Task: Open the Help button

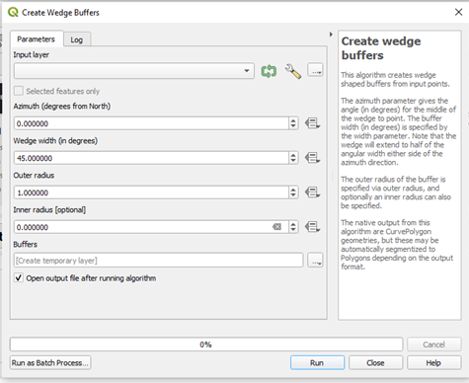Action: pyautogui.click(x=433, y=362)
